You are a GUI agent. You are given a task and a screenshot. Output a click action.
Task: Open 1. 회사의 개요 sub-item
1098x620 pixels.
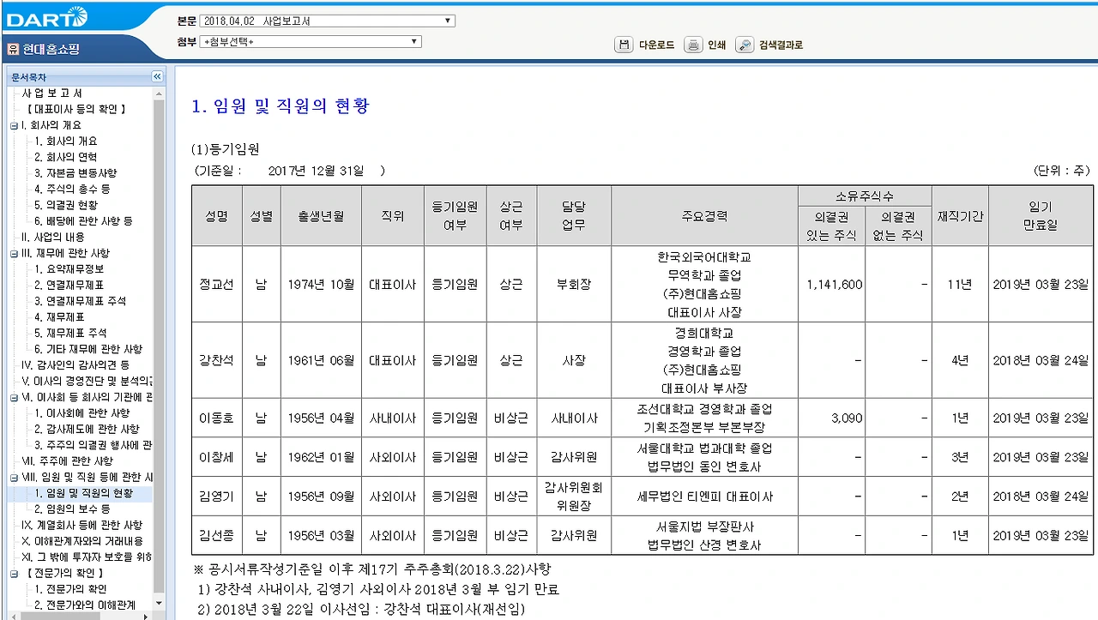(x=66, y=141)
